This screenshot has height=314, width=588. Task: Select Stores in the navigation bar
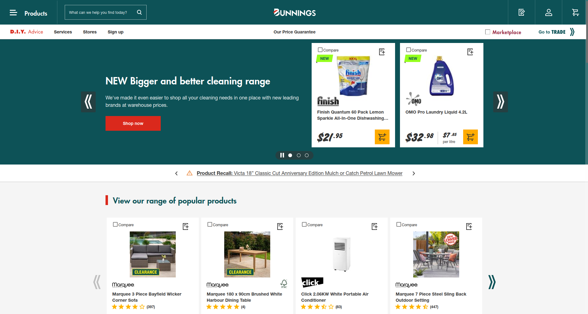pyautogui.click(x=90, y=32)
